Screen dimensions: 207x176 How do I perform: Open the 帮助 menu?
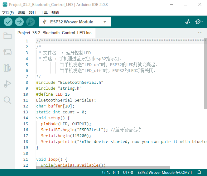click(55, 13)
